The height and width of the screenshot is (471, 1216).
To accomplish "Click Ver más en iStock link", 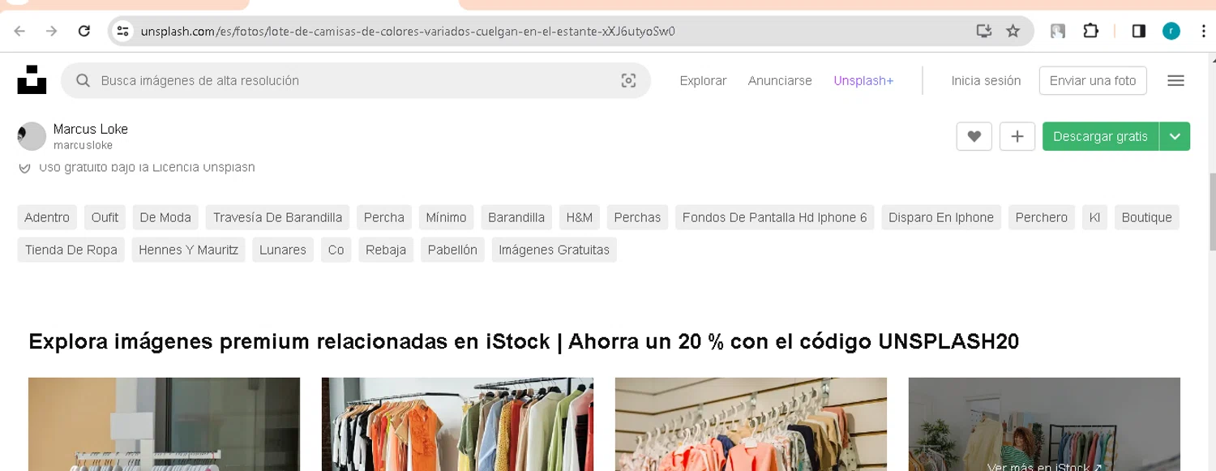I will [x=1044, y=466].
